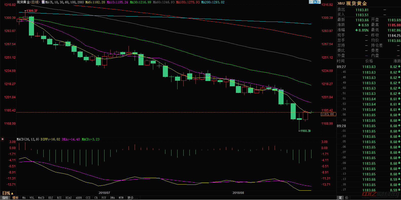Viewport: 401px width, 200px height.
Task: Open the 更多... indicators list
Action: click(132, 198)
